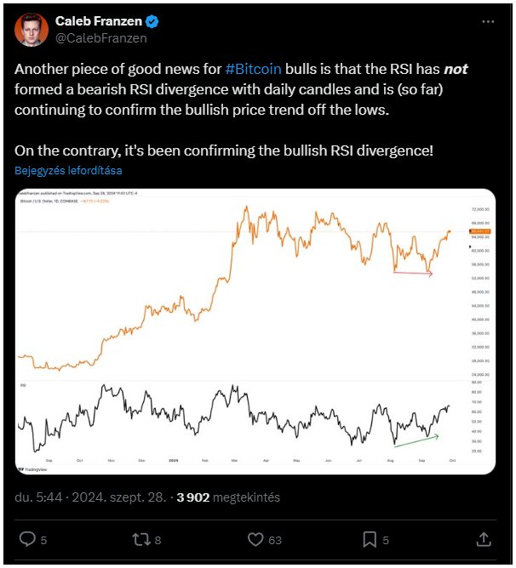Click 'Bejegyzés lefordítása' translate link
The height and width of the screenshot is (568, 516).
68,170
